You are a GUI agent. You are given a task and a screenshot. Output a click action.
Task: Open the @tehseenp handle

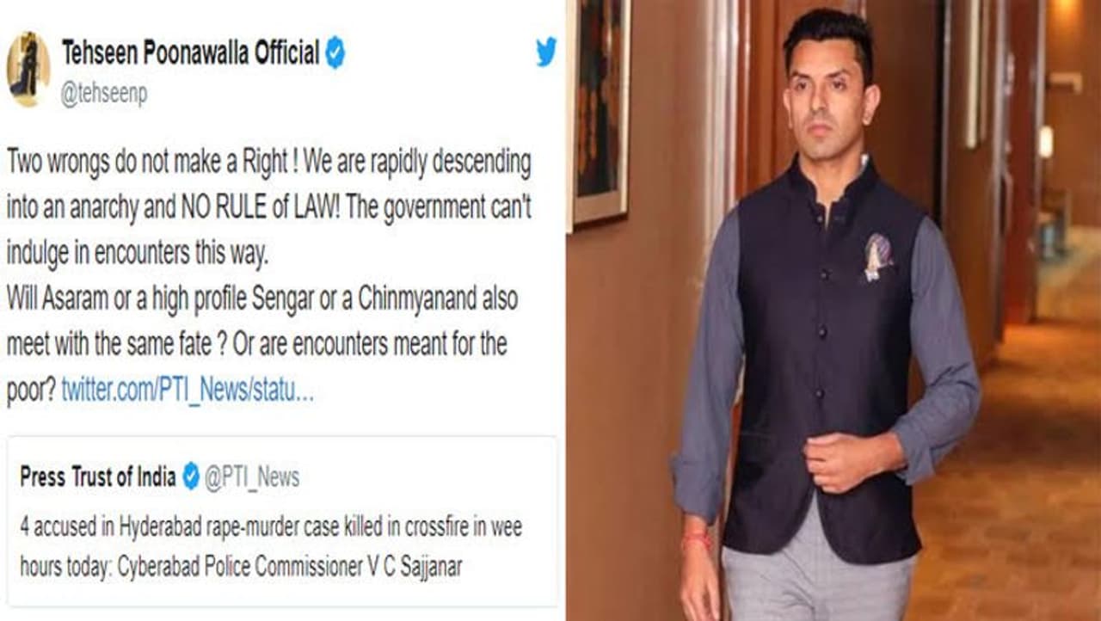103,95
